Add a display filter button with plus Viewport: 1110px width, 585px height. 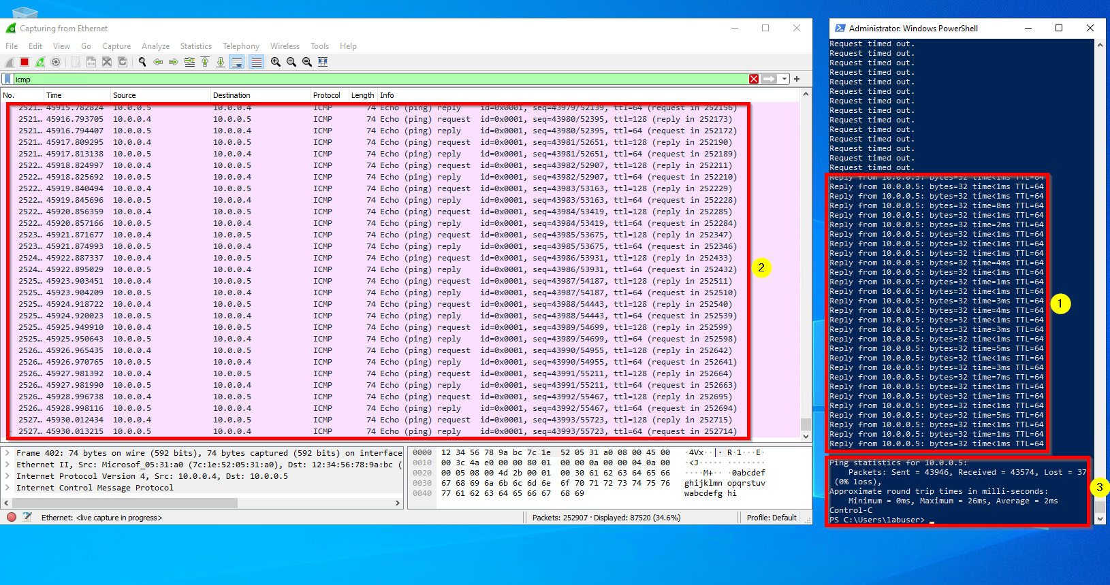[797, 80]
